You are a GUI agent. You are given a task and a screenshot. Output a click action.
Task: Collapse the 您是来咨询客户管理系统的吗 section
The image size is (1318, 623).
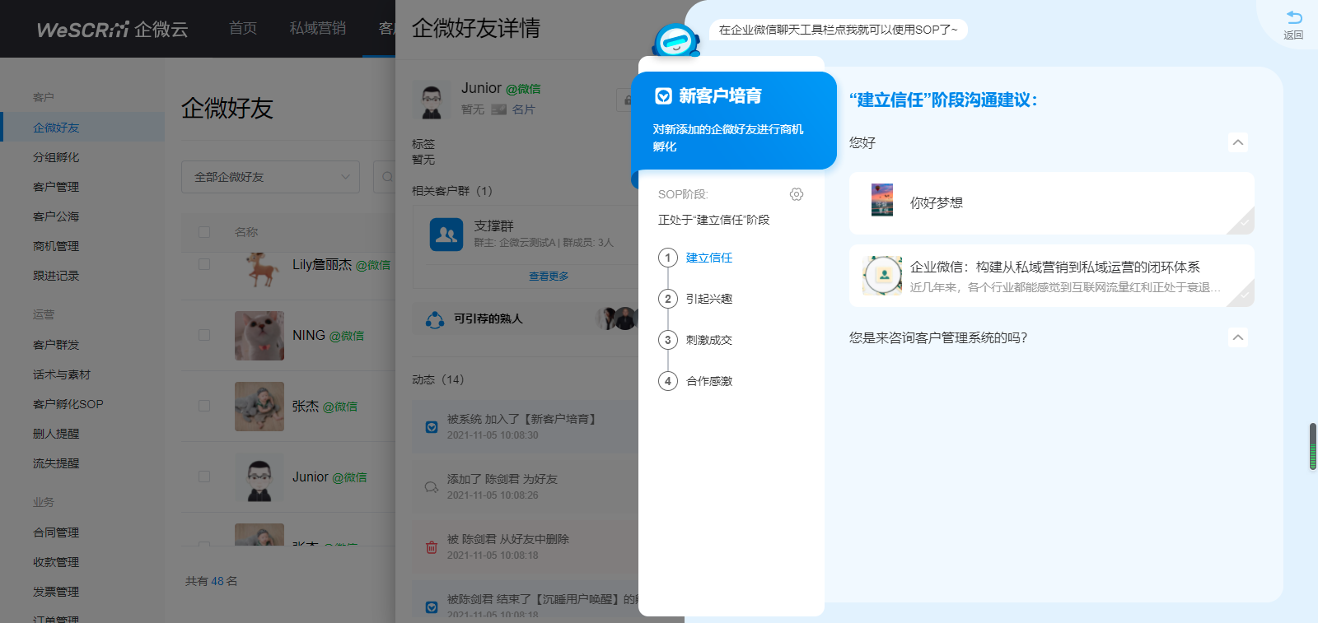click(x=1237, y=337)
